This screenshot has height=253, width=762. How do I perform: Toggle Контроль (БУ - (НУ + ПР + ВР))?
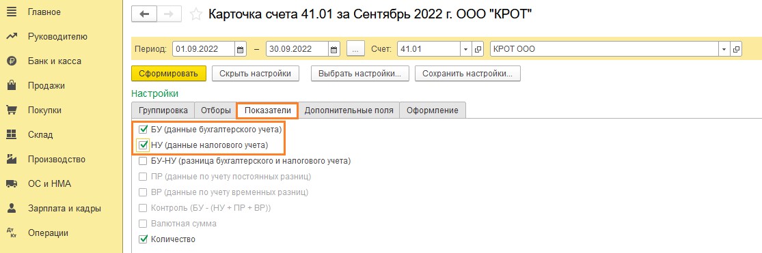143,208
